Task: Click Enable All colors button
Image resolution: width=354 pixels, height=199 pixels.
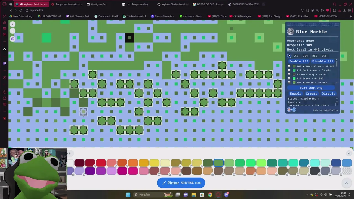Action: [x=299, y=61]
